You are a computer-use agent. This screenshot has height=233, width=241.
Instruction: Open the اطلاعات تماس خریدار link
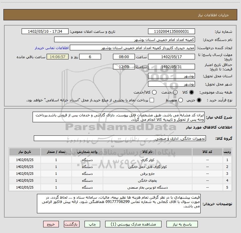(52, 48)
